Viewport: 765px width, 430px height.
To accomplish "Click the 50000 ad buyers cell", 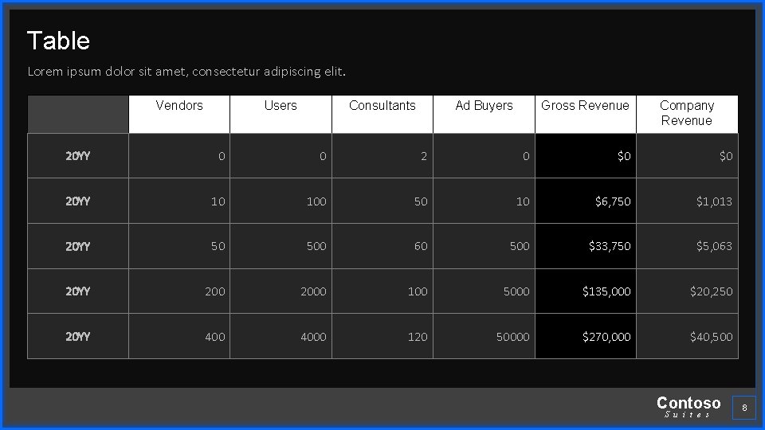I will tap(484, 336).
